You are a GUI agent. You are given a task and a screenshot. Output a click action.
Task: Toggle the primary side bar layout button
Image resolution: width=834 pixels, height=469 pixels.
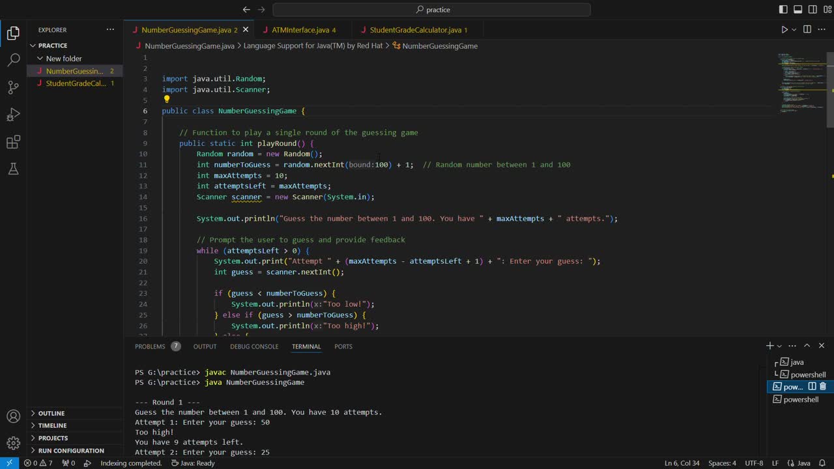pyautogui.click(x=783, y=10)
